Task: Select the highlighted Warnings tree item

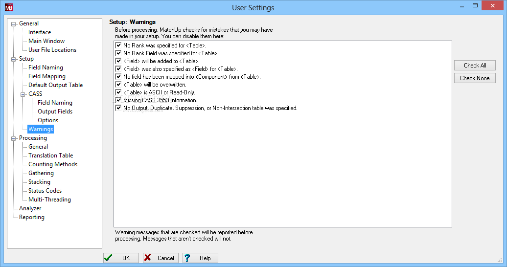Action: pyautogui.click(x=41, y=129)
